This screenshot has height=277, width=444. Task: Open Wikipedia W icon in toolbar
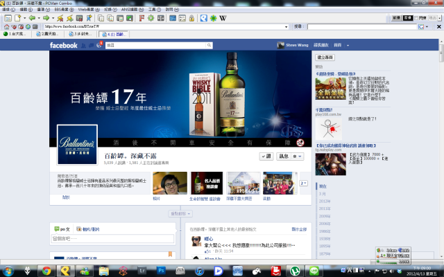[223, 18]
